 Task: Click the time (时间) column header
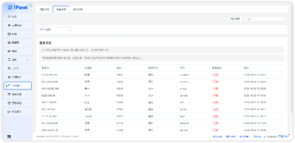click(x=246, y=68)
